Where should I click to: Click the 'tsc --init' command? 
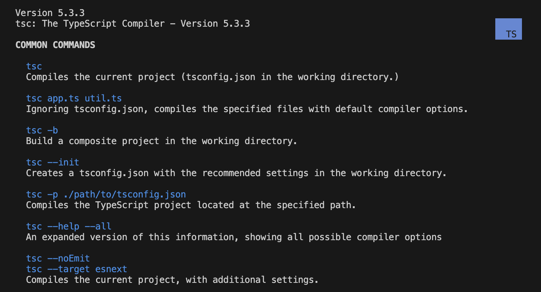[53, 162]
